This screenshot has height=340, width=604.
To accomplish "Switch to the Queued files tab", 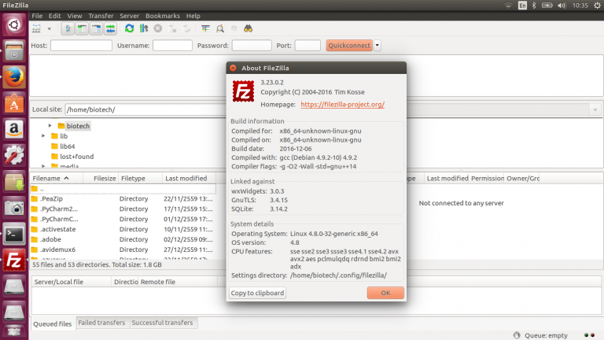I will pyautogui.click(x=53, y=323).
